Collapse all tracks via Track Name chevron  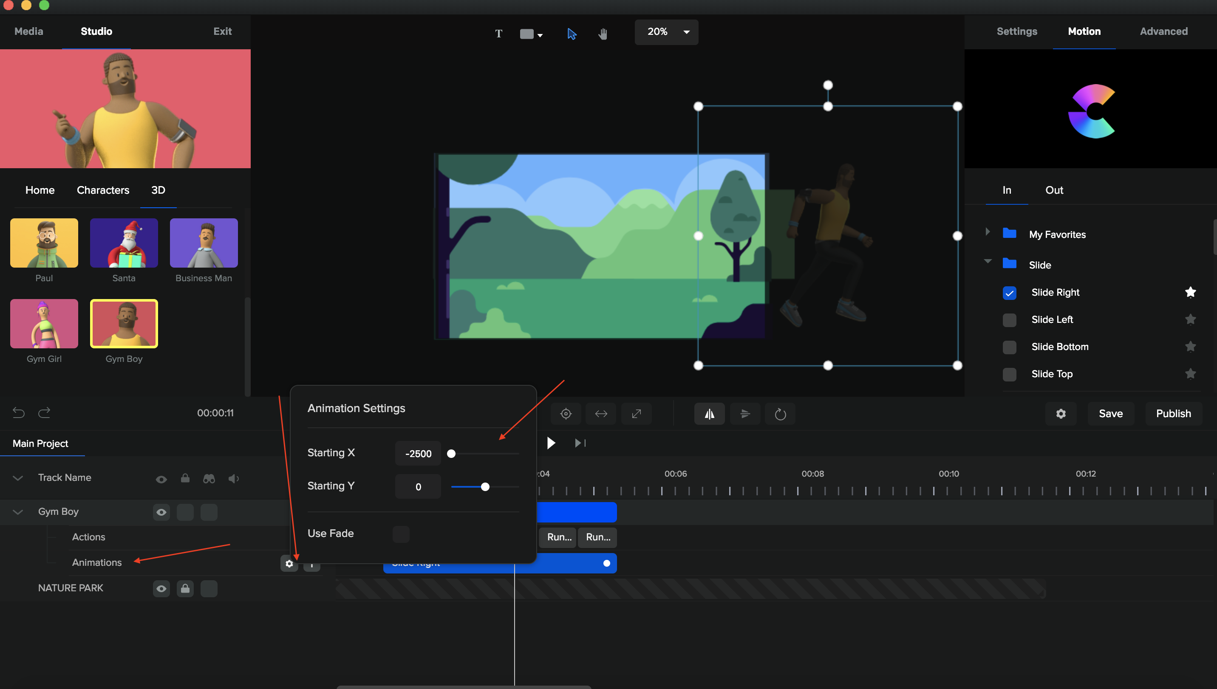pyautogui.click(x=18, y=478)
